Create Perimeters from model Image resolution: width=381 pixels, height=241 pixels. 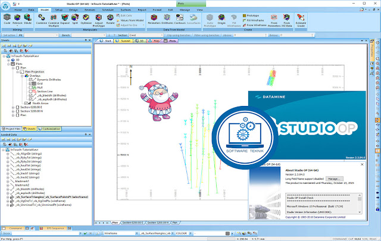pos(154,19)
